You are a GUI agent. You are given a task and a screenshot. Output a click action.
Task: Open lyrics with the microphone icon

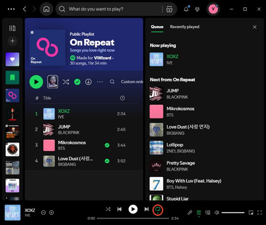190,212
